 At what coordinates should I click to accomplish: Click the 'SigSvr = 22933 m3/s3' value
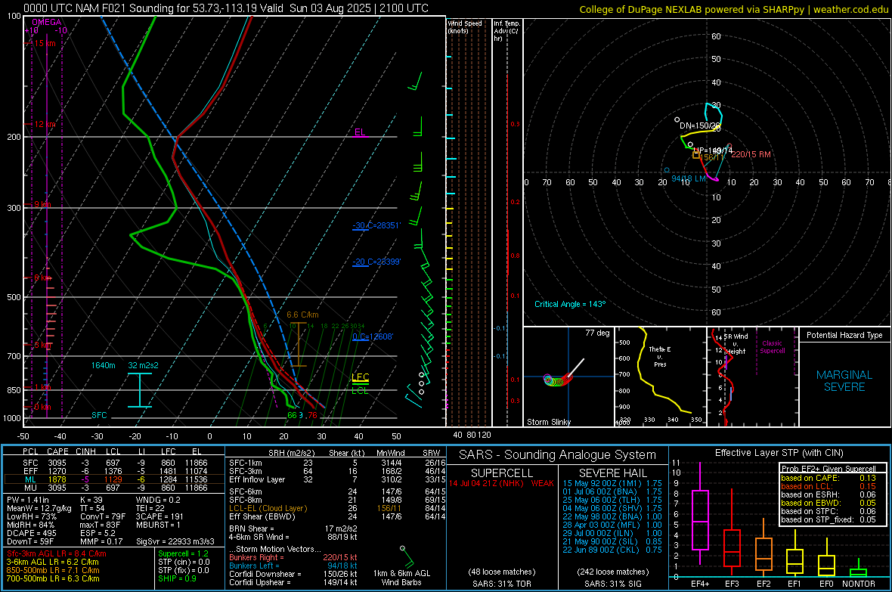(x=175, y=541)
